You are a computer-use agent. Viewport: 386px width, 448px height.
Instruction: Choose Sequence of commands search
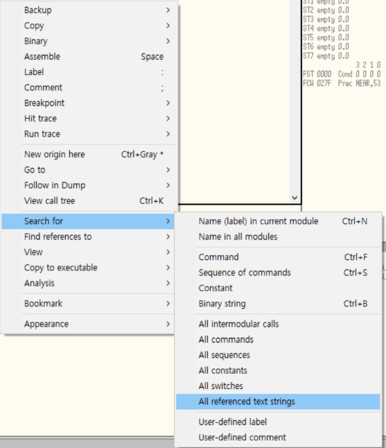point(278,273)
